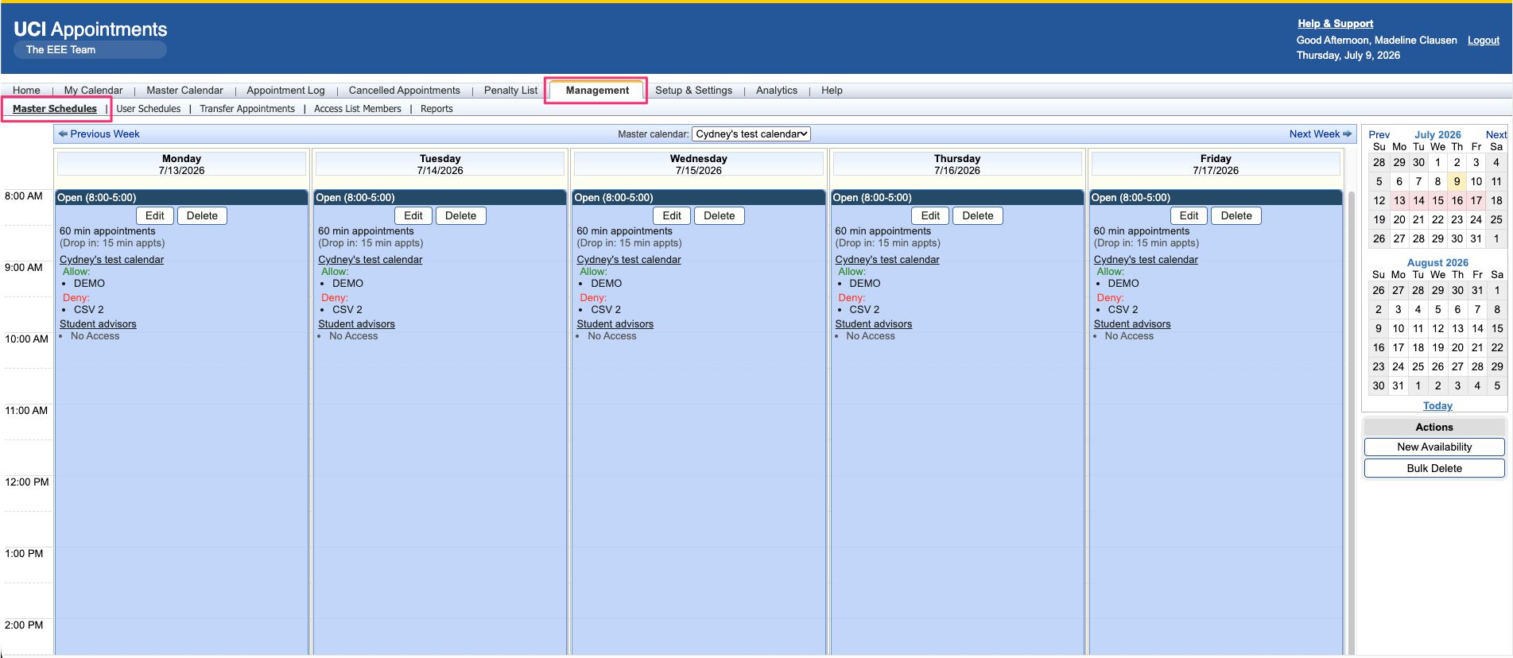Go to next month in mini calendar
Viewport: 1513px width, 658px height.
pyautogui.click(x=1496, y=134)
